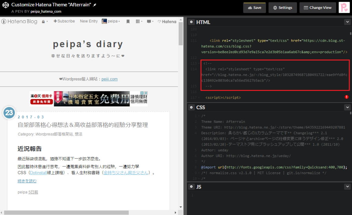Click the red error indicator icon
Screen dimensions: 352x215
(x=346, y=97)
